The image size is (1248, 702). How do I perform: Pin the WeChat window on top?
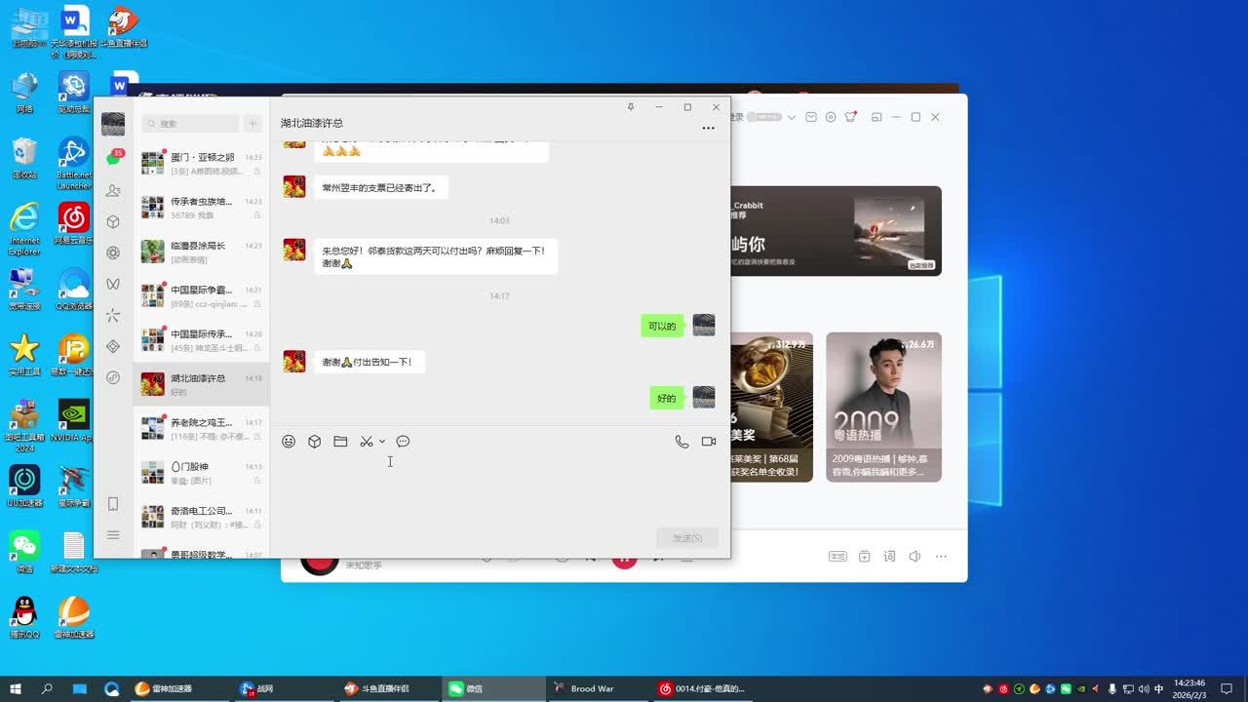coord(631,107)
